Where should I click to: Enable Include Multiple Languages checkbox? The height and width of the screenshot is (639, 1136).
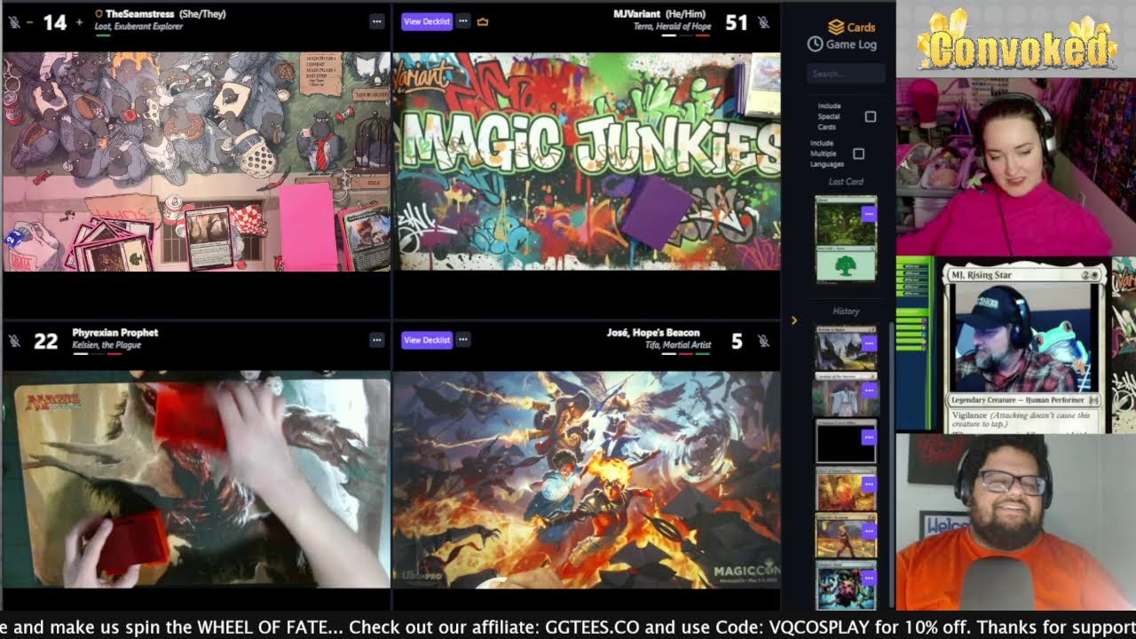pyautogui.click(x=858, y=154)
